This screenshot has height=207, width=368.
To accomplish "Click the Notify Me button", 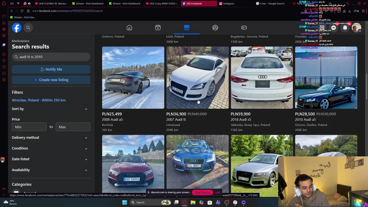I will point(51,69).
